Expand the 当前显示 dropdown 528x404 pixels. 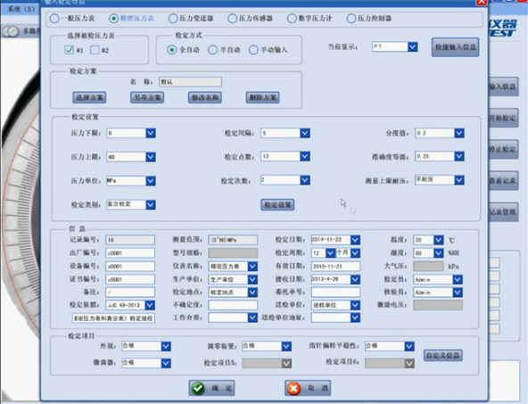[412, 46]
